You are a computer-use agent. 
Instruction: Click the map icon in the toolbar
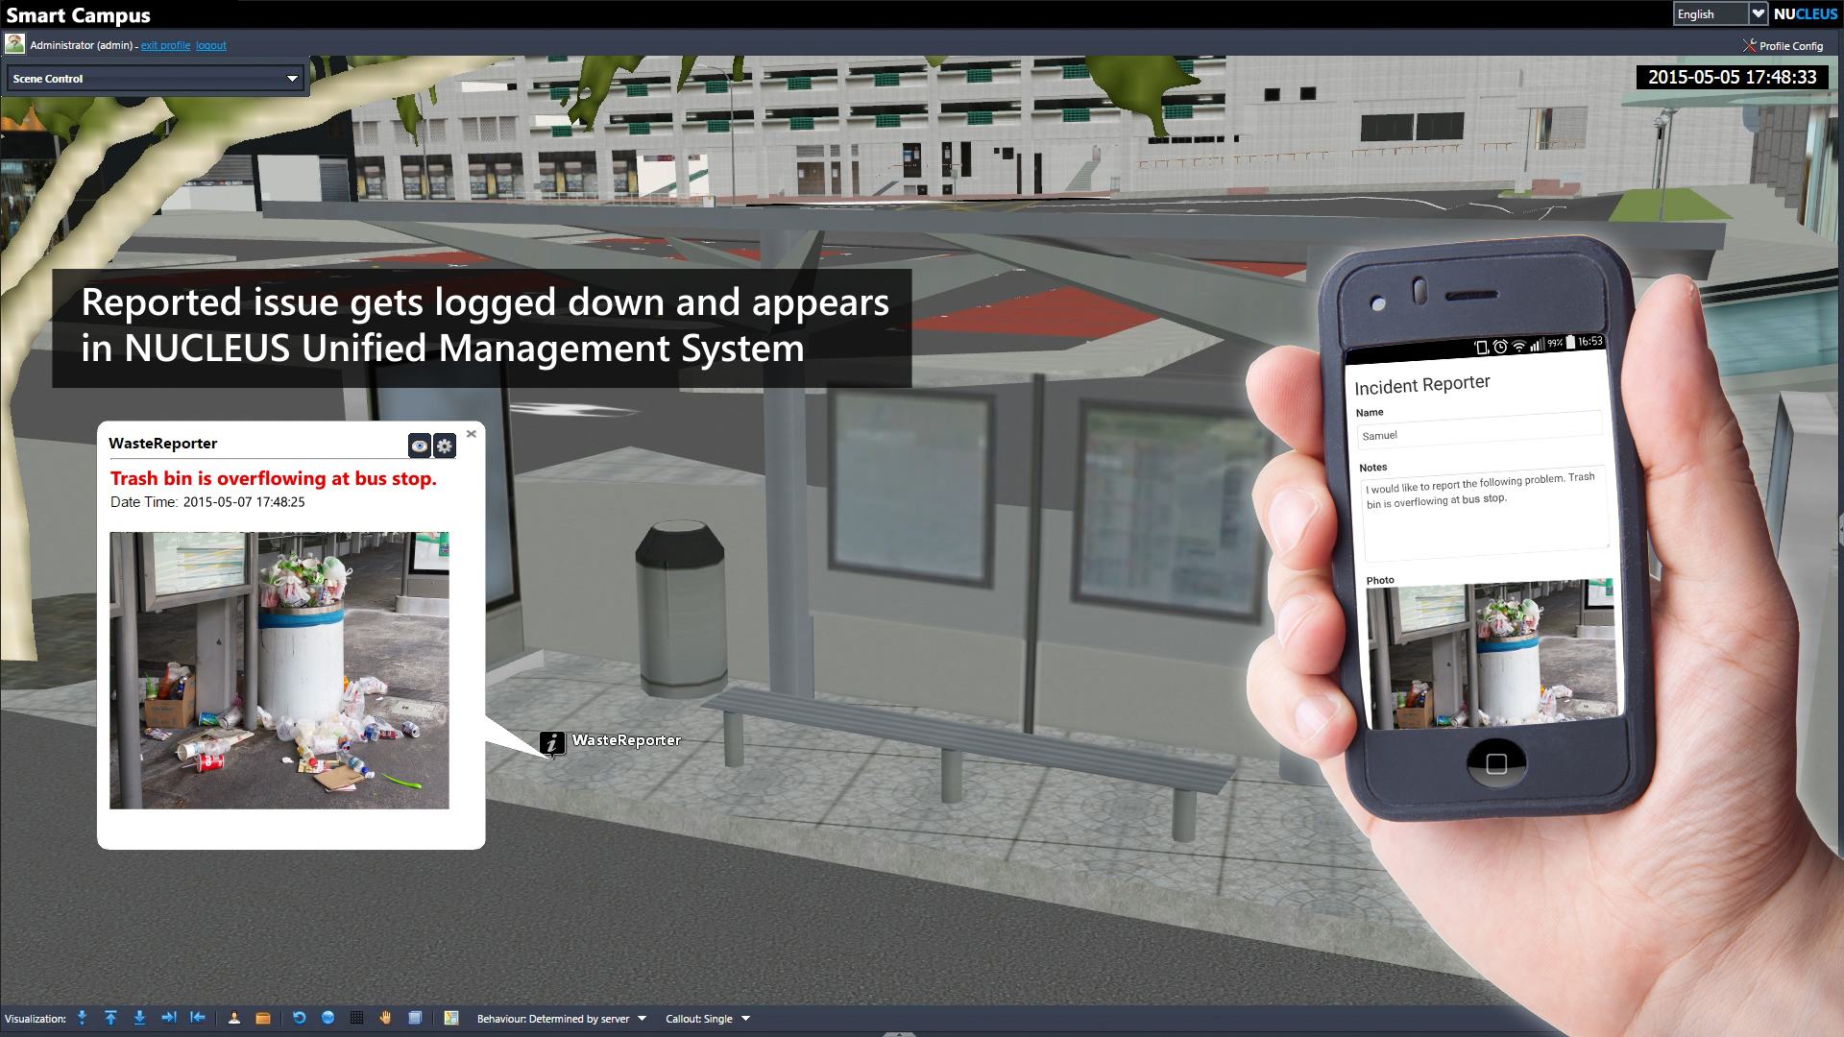[x=451, y=1018]
